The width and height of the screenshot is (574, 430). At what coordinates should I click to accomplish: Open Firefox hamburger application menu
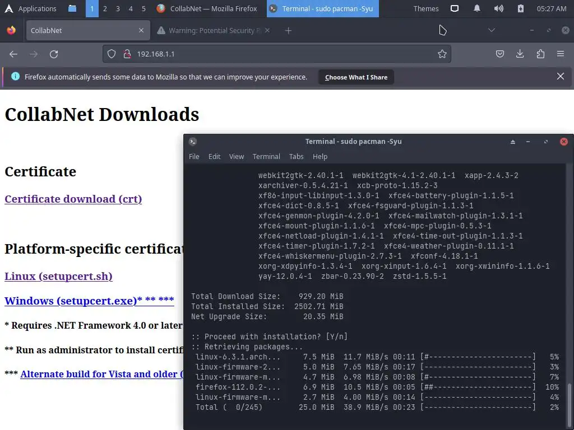[x=561, y=54]
